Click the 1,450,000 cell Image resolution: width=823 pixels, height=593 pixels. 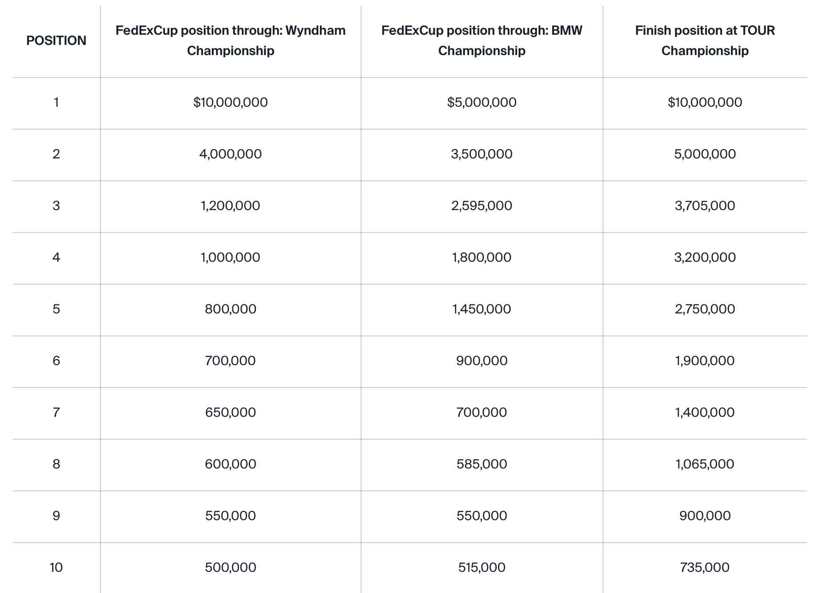(482, 309)
